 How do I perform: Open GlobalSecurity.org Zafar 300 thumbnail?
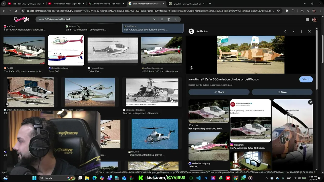(x=66, y=51)
